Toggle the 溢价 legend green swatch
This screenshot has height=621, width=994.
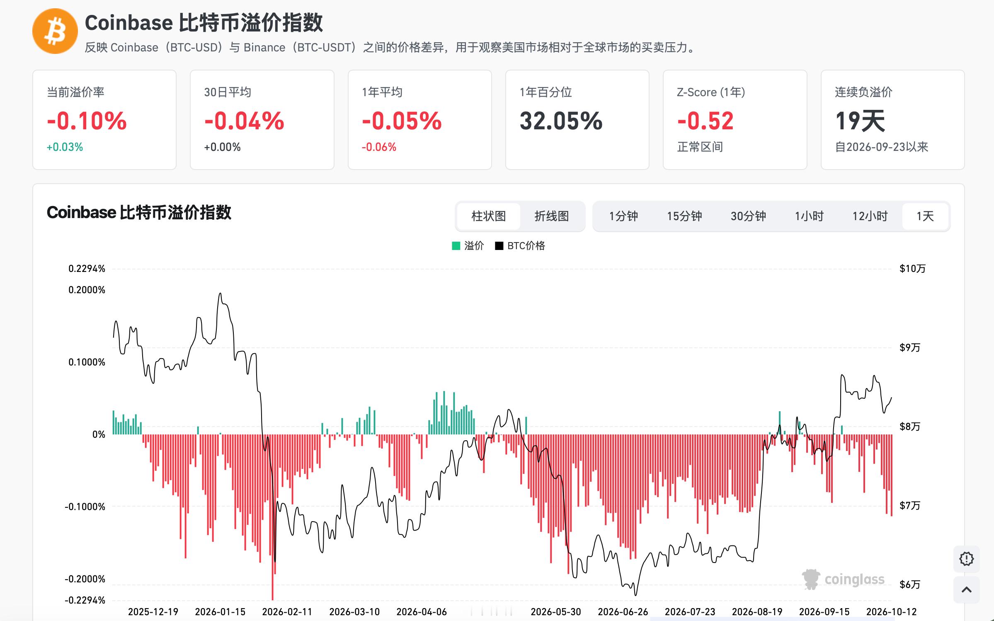tap(456, 246)
